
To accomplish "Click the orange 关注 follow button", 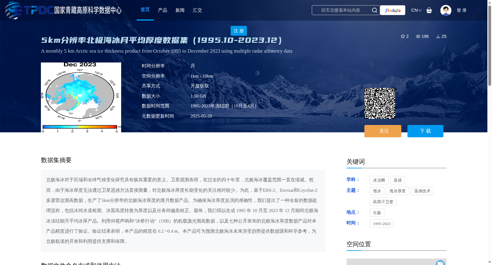I will [x=383, y=131].
